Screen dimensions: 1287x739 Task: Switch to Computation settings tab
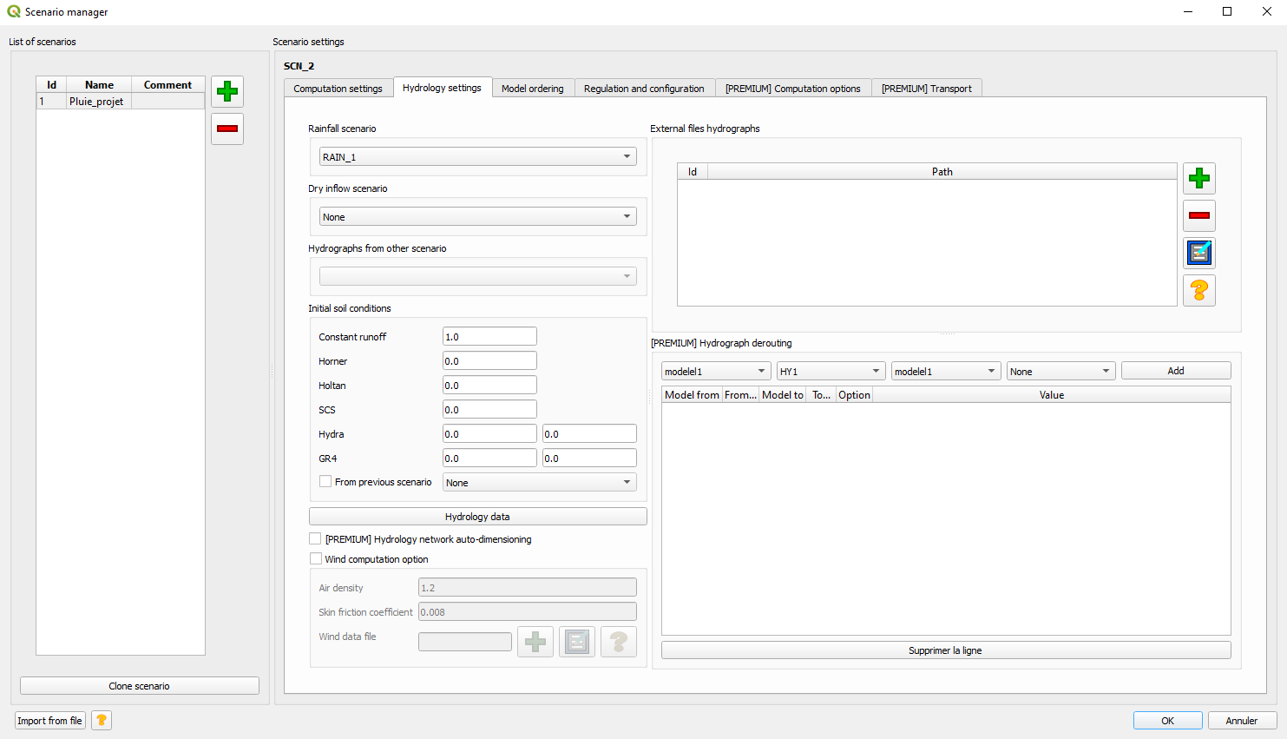coord(338,89)
